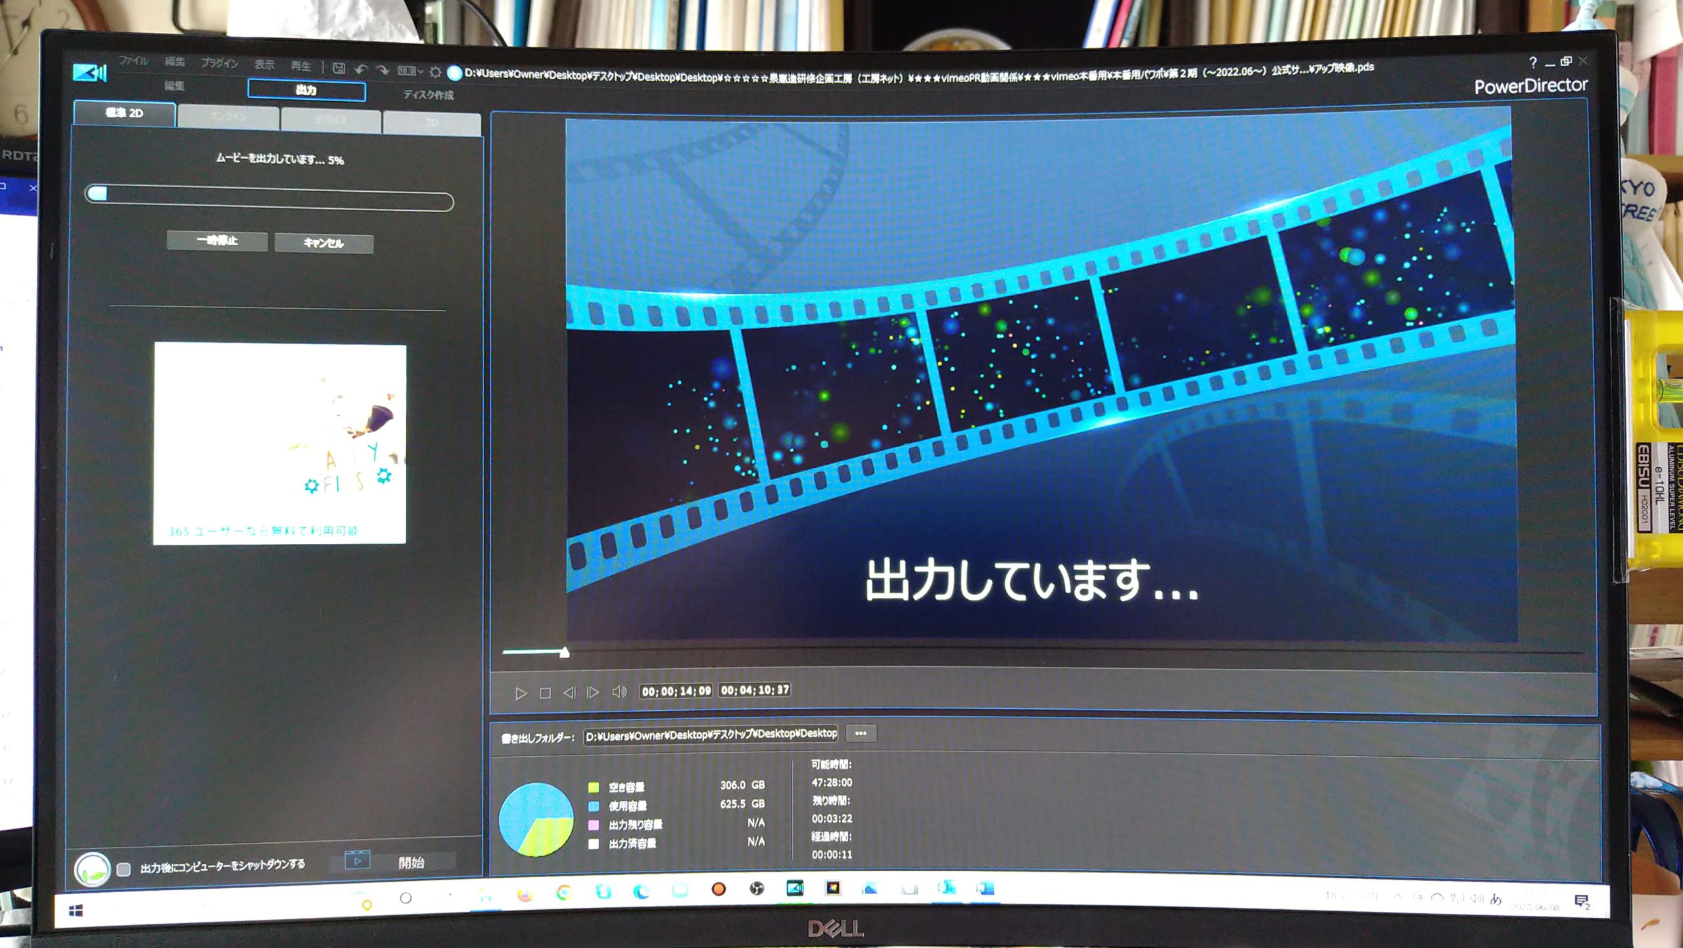This screenshot has width=1683, height=948.
Task: Select the デバイス output tab
Action: click(x=331, y=120)
